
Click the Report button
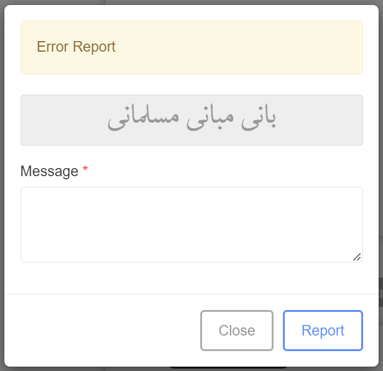[x=323, y=331]
